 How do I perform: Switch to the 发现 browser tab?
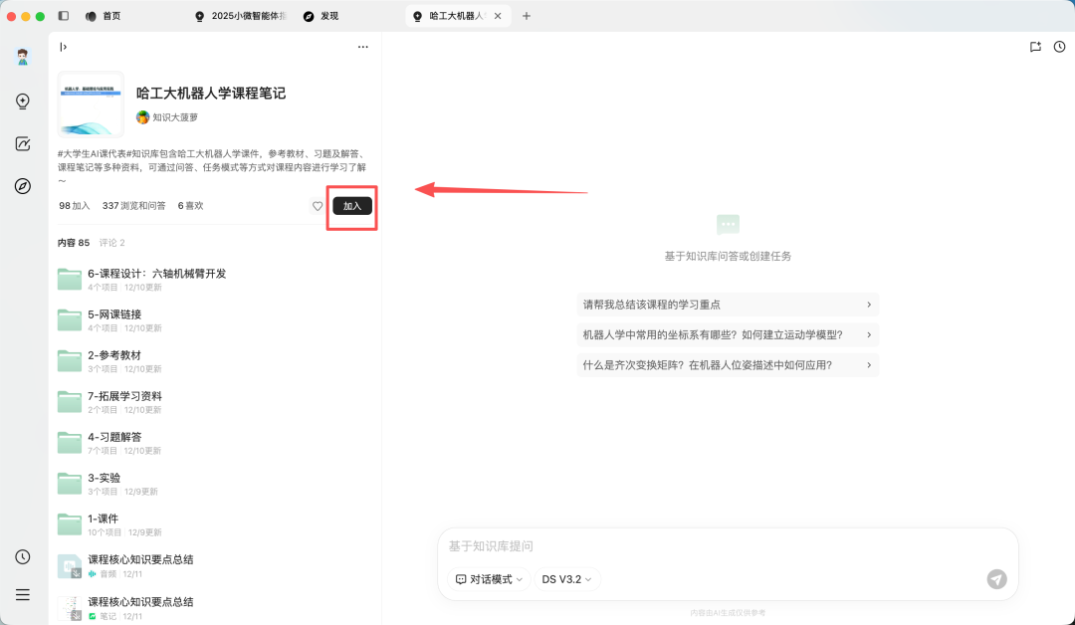tap(321, 15)
